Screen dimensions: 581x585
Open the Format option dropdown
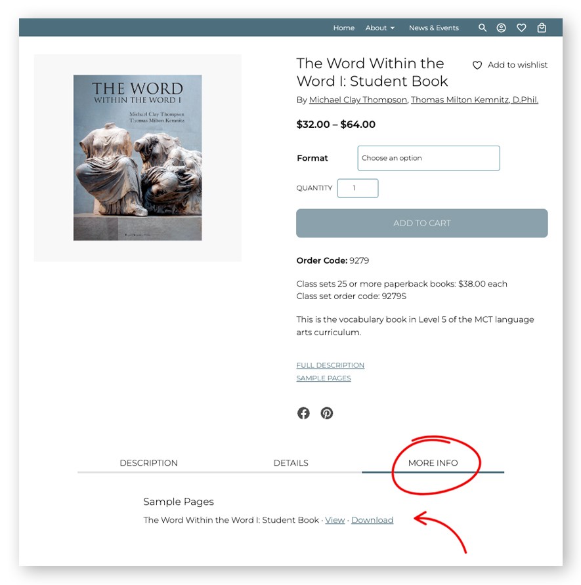[429, 158]
